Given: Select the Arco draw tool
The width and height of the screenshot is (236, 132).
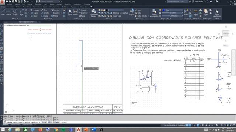Looking at the screenshot, I should pos(22,12).
